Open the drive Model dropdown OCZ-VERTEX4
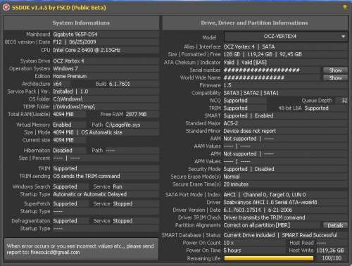 coord(286,37)
